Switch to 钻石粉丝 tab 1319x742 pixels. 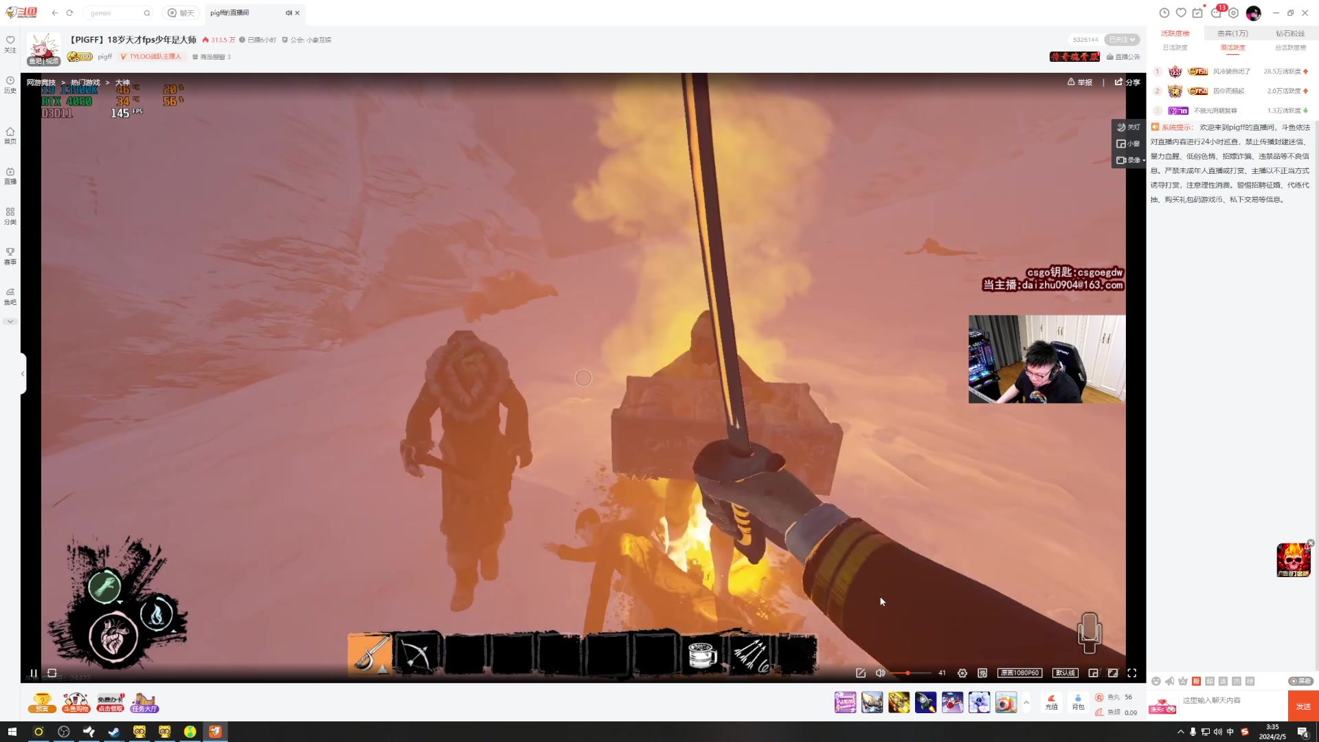coord(1289,33)
